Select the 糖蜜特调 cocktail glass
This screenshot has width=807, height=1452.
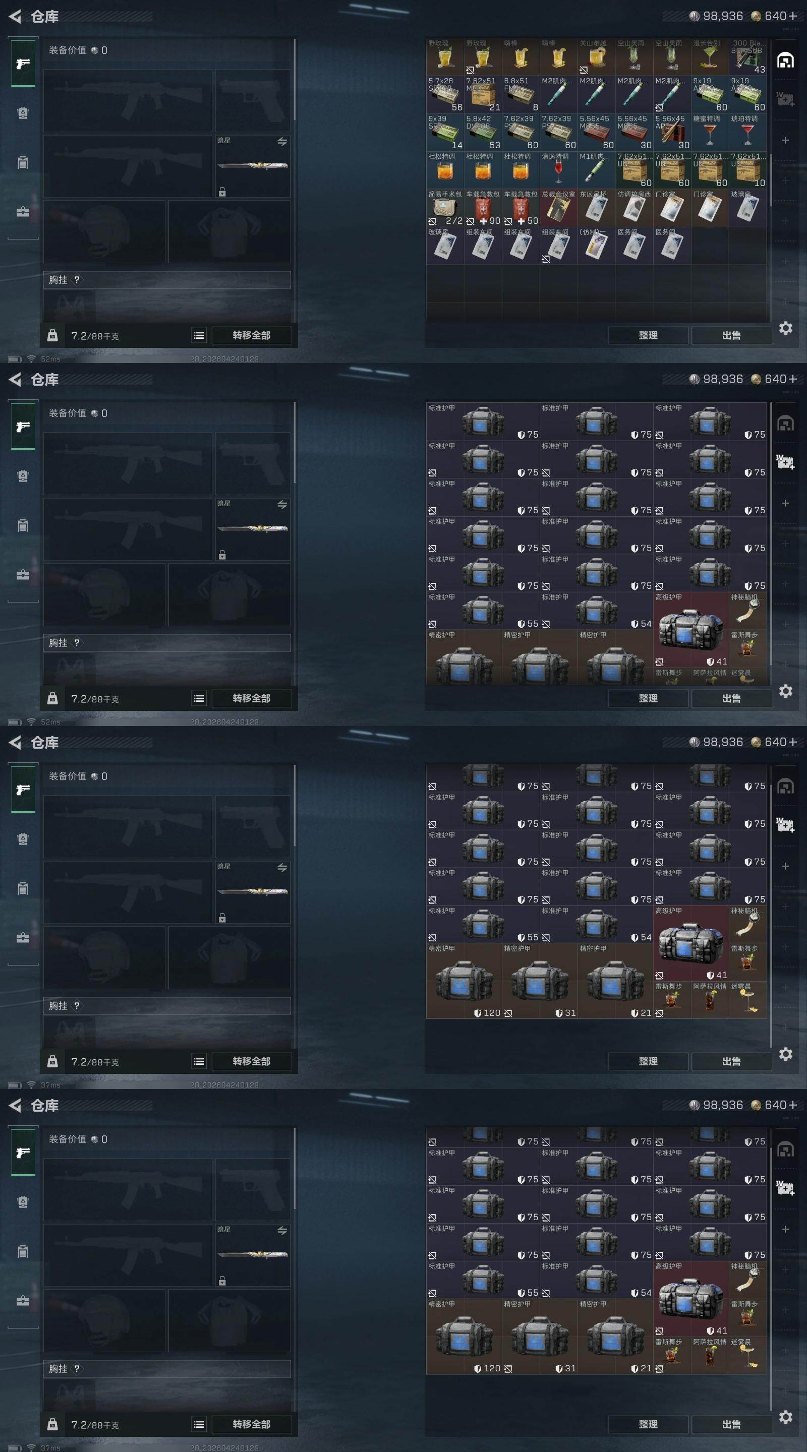710,133
